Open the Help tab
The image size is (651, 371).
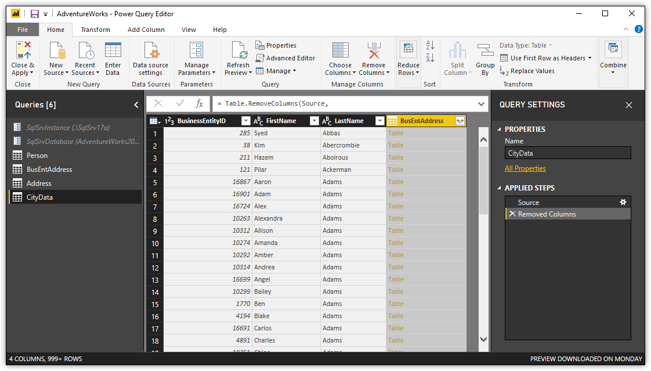[220, 30]
